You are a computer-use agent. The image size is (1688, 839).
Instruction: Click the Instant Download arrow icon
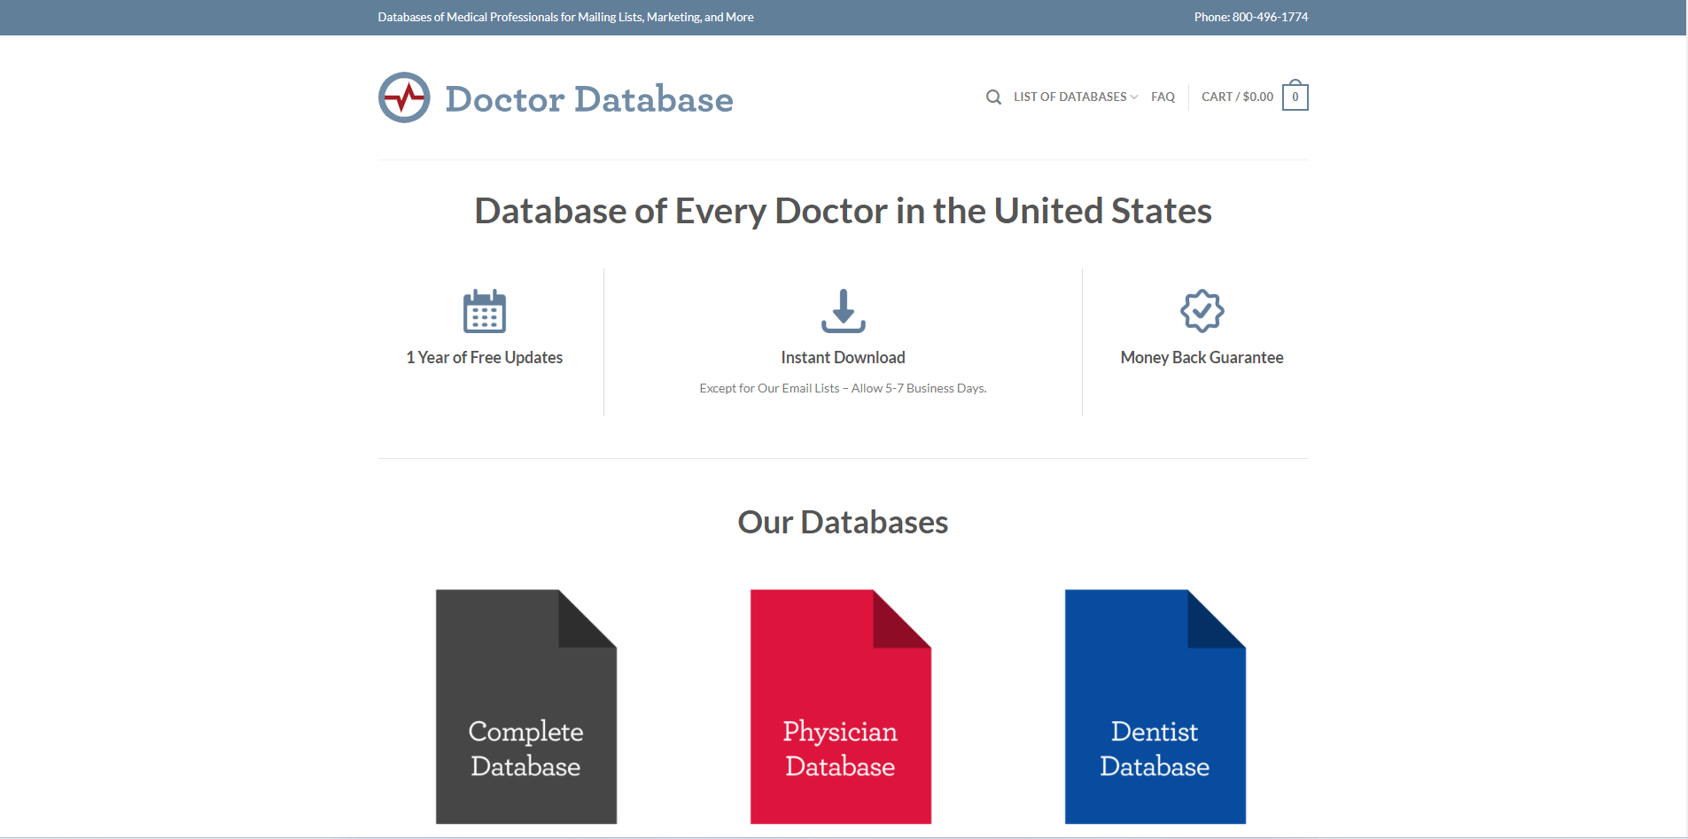843,311
